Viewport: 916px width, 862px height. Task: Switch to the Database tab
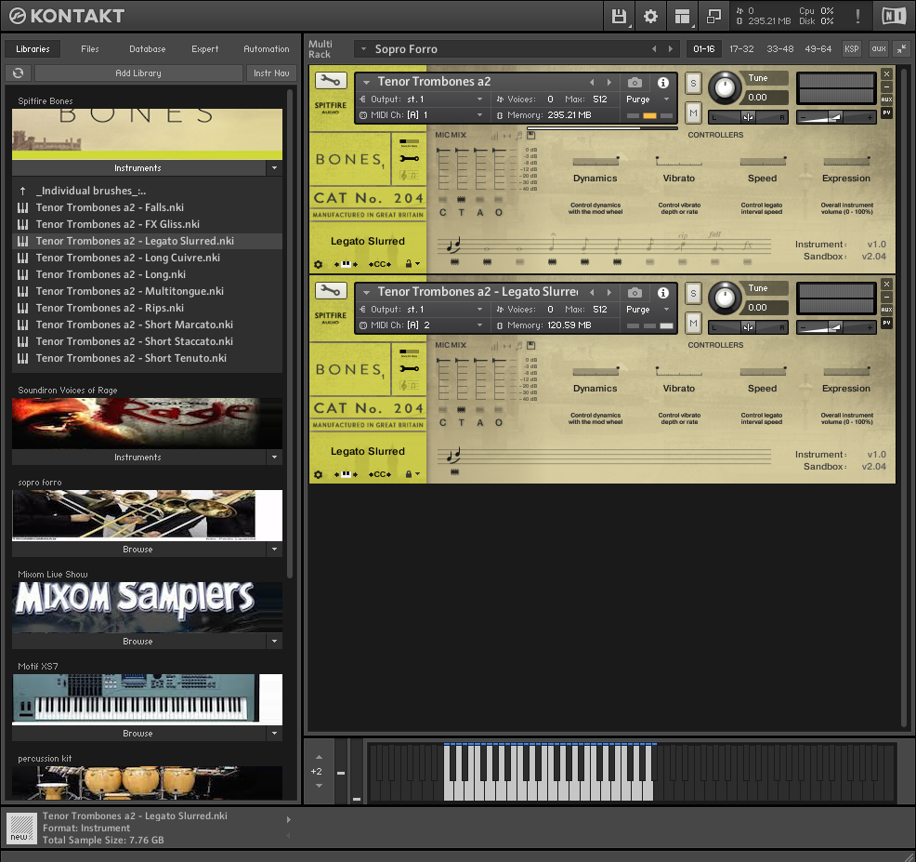[x=147, y=49]
